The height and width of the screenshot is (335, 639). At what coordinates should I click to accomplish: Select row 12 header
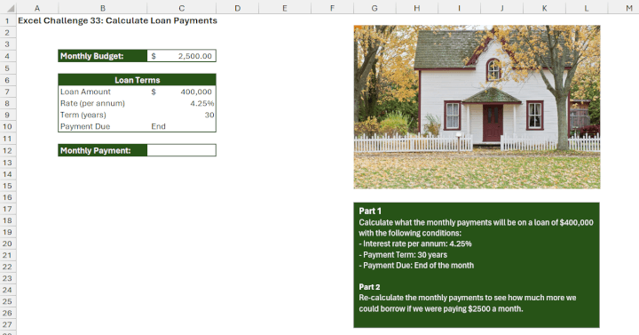8,150
